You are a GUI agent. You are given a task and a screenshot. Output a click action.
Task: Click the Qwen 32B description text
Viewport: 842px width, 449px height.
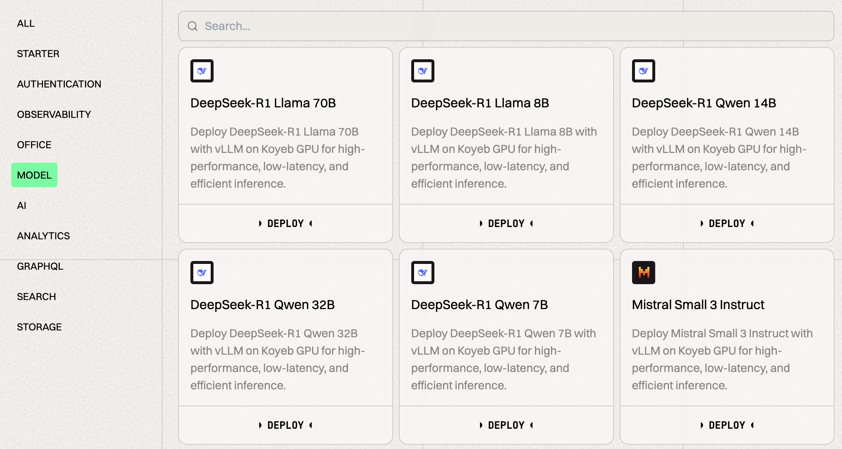pos(278,359)
